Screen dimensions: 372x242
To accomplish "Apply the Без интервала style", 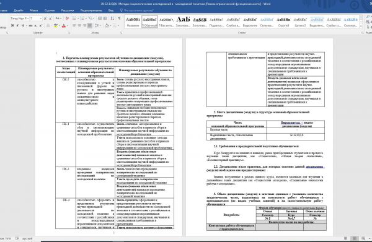I will pyautogui.click(x=166, y=22).
